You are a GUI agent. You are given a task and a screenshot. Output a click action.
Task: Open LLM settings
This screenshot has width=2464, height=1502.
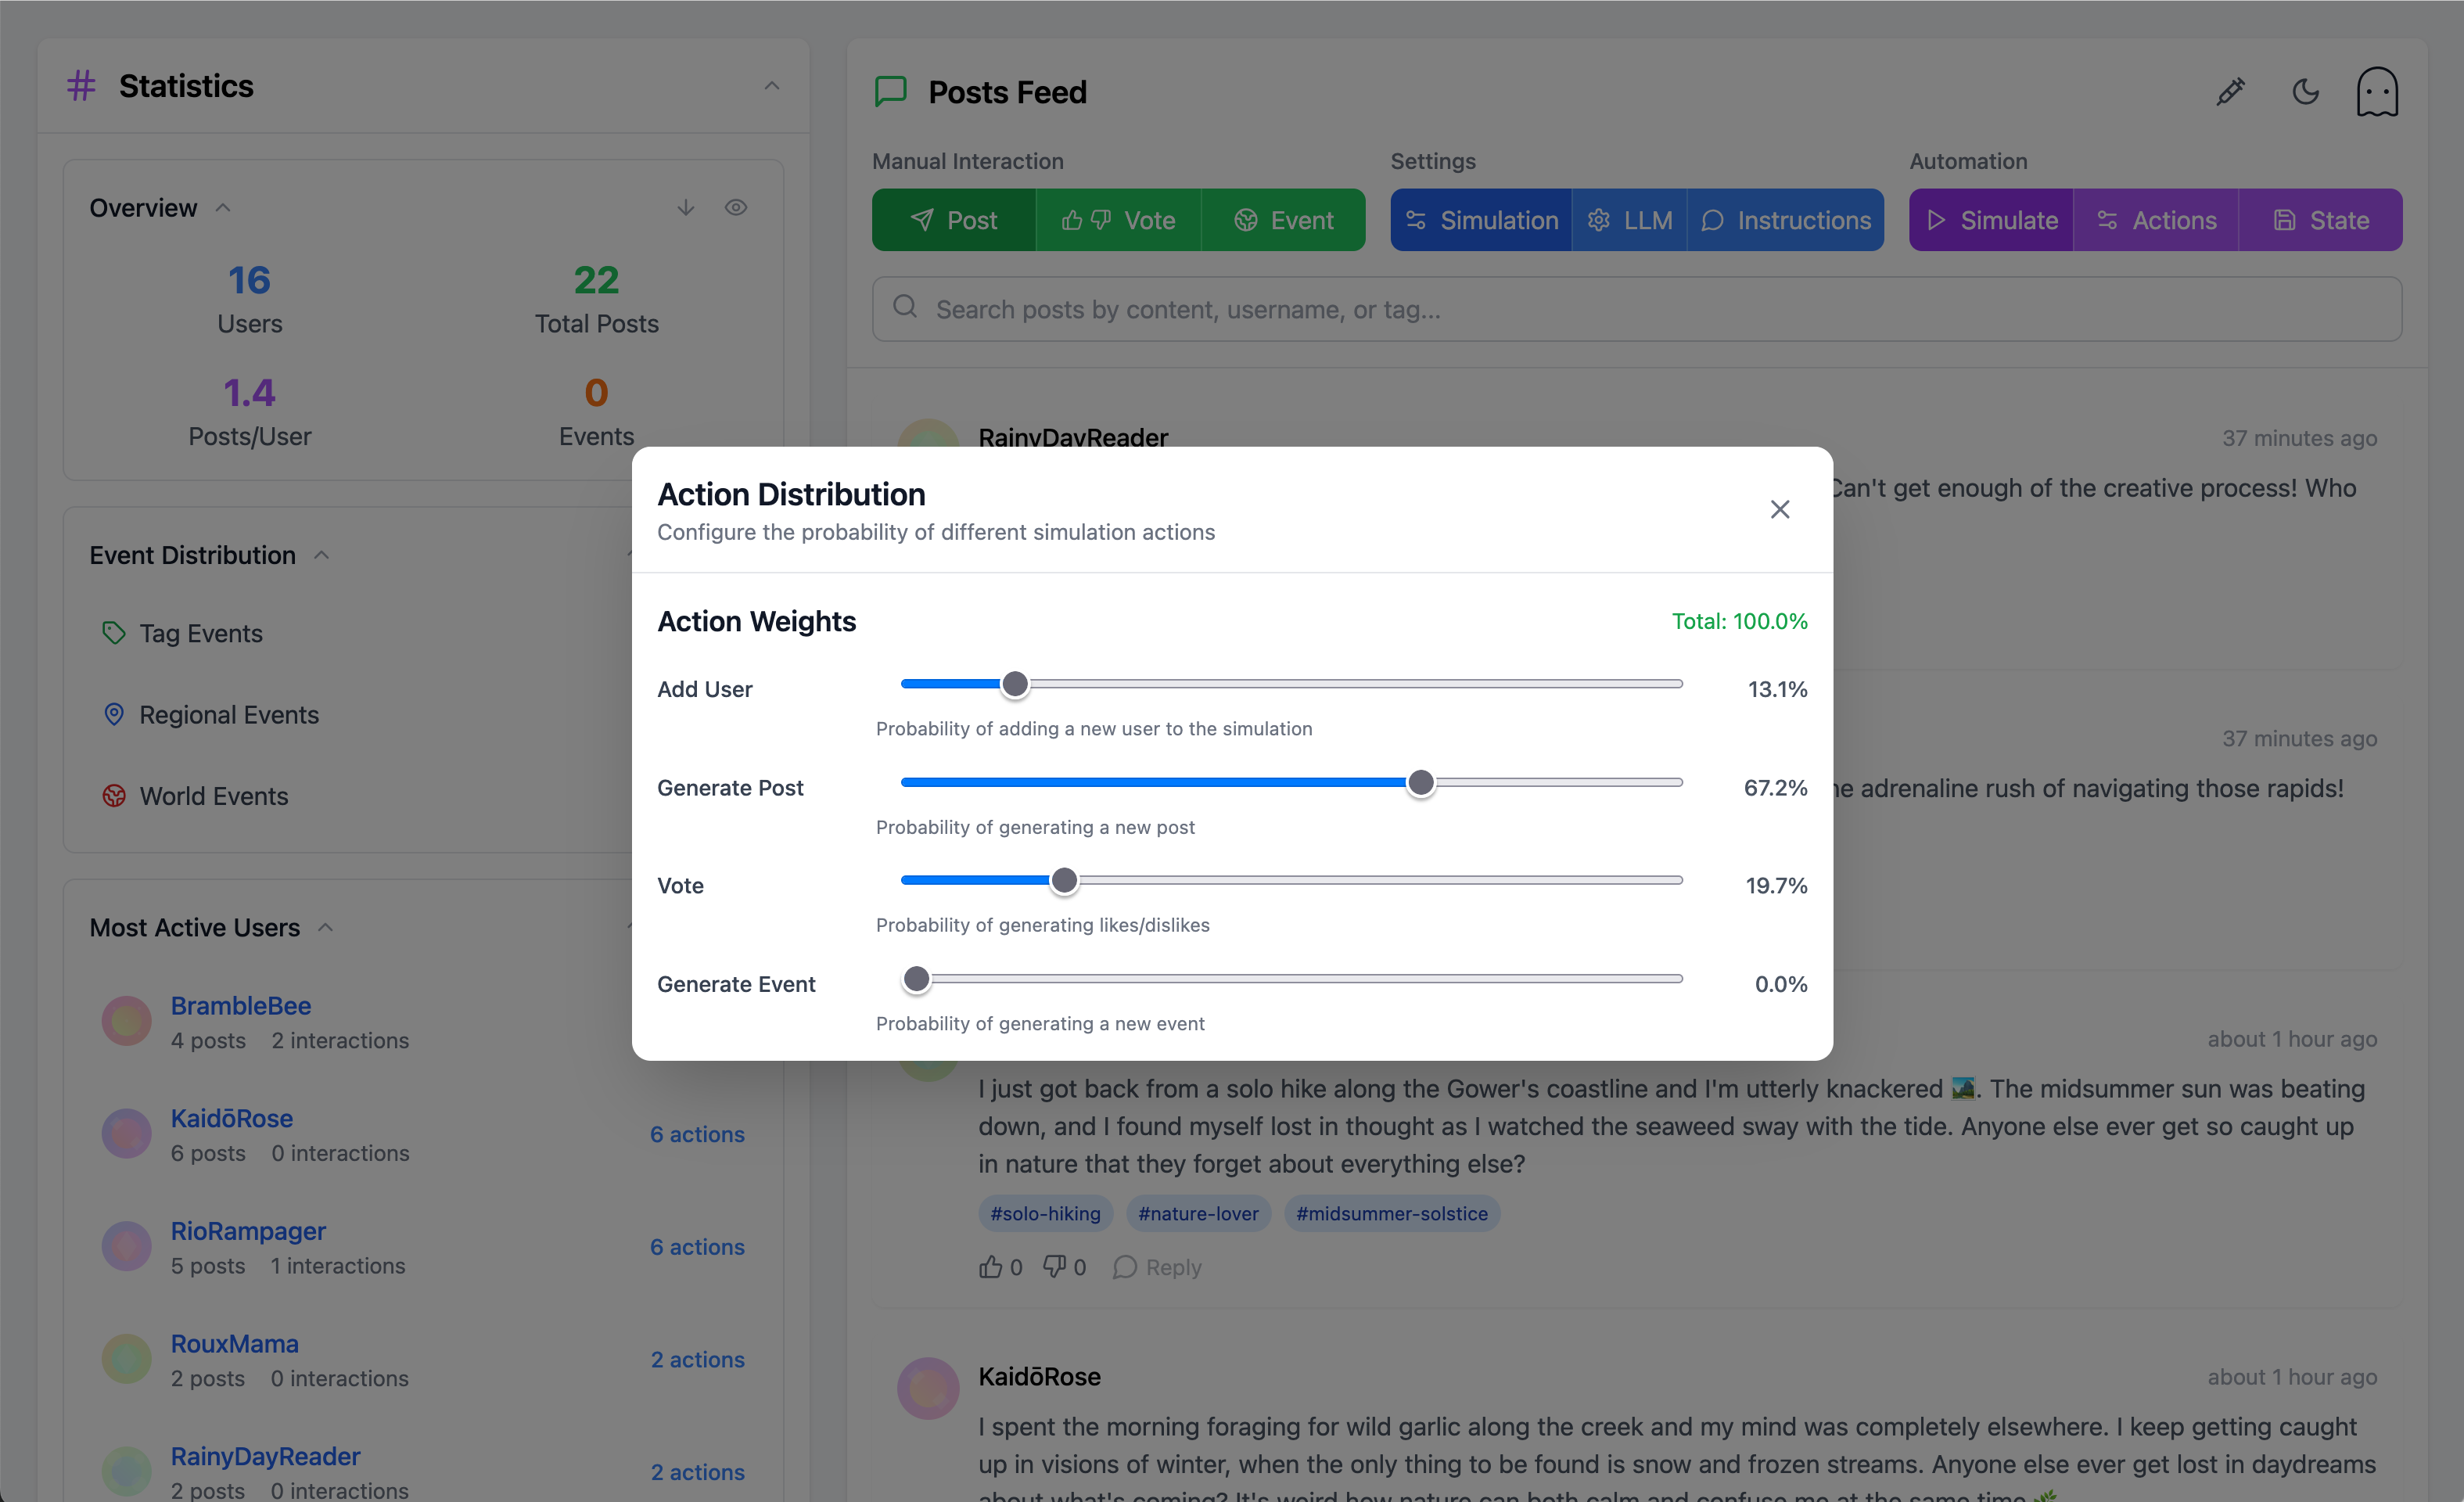point(1629,220)
